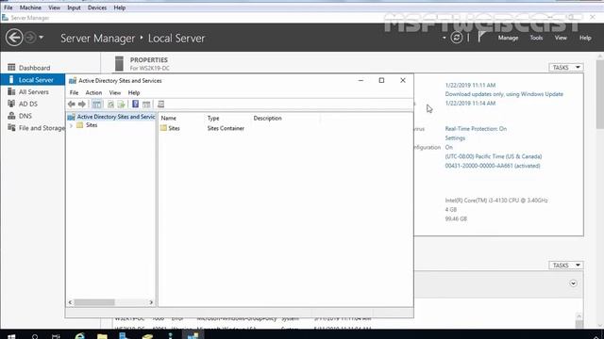This screenshot has height=339, width=604.
Task: Open Server Manager Help menu
Action: point(585,38)
